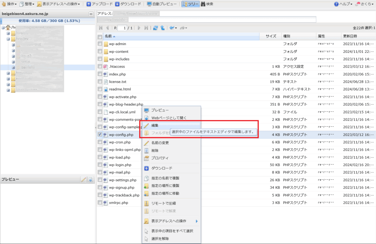Open the 操作 dropdown menu
This screenshot has height=244, width=376.
9,4
